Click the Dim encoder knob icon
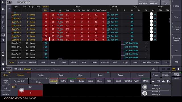 tap(22, 90)
